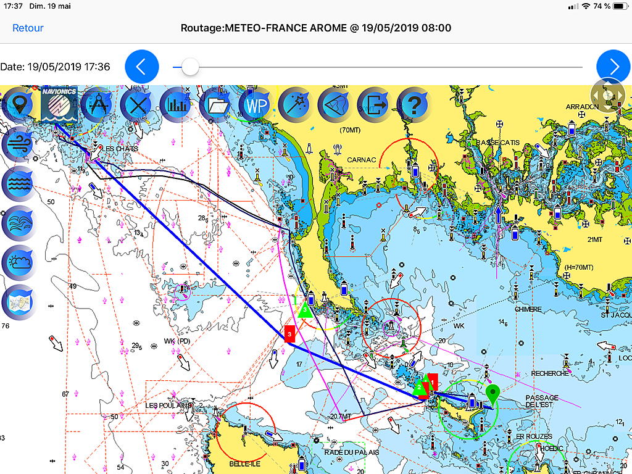
Task: Select green triangle waypoint 2
Action: pyautogui.click(x=420, y=388)
